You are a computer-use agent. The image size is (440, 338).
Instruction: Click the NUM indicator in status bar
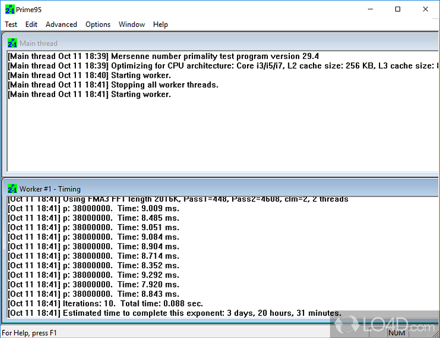pos(397,333)
